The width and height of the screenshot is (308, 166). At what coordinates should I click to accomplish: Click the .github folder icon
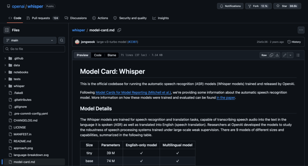pyautogui.click(x=11, y=58)
